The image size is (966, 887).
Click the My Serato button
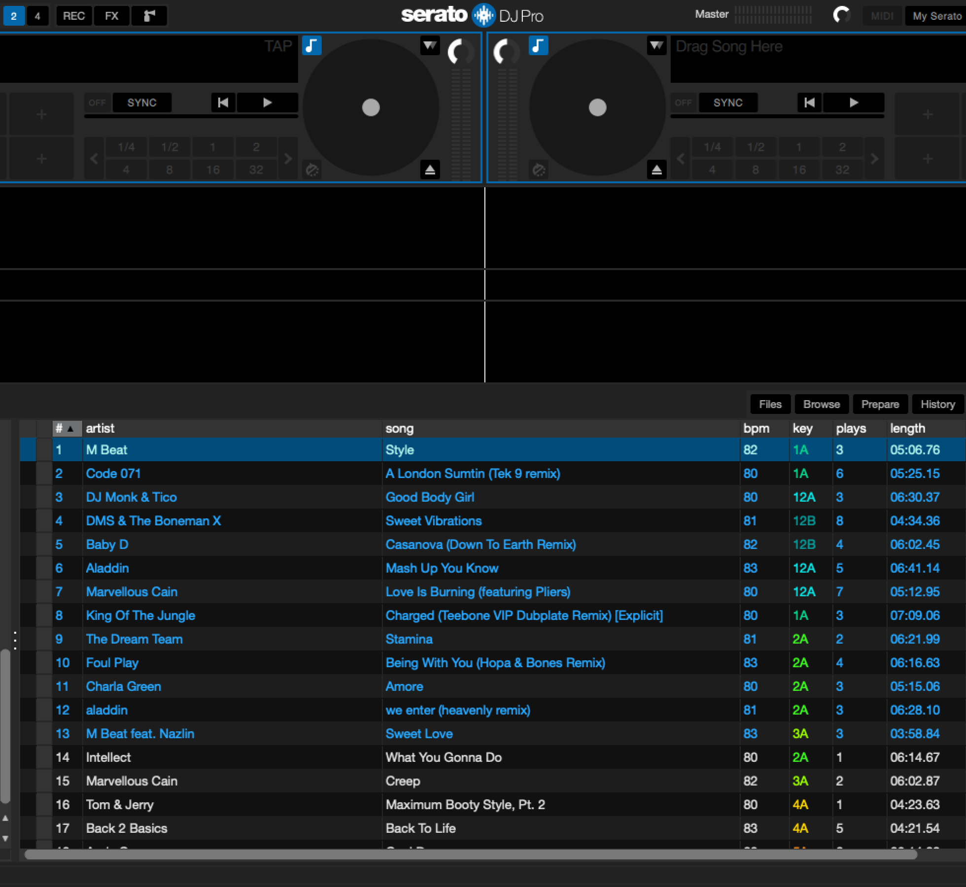(936, 16)
